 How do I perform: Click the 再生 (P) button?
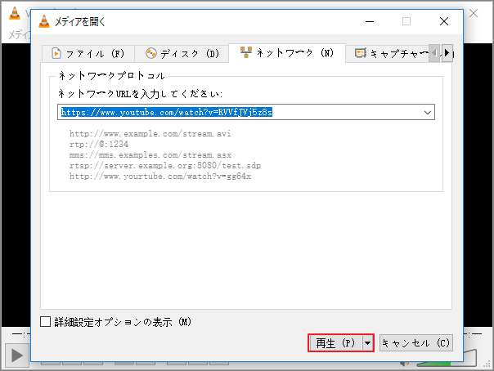point(335,343)
